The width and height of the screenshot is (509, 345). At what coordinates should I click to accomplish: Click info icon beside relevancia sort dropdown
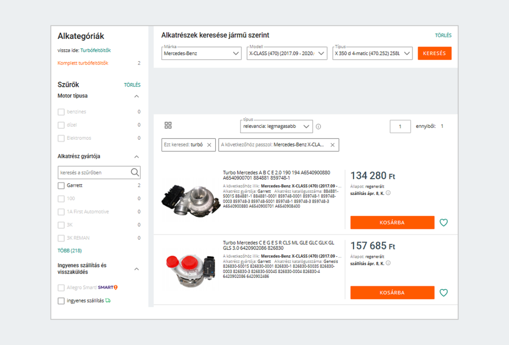pos(319,127)
